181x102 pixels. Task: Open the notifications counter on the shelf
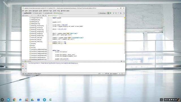(x=161, y=100)
